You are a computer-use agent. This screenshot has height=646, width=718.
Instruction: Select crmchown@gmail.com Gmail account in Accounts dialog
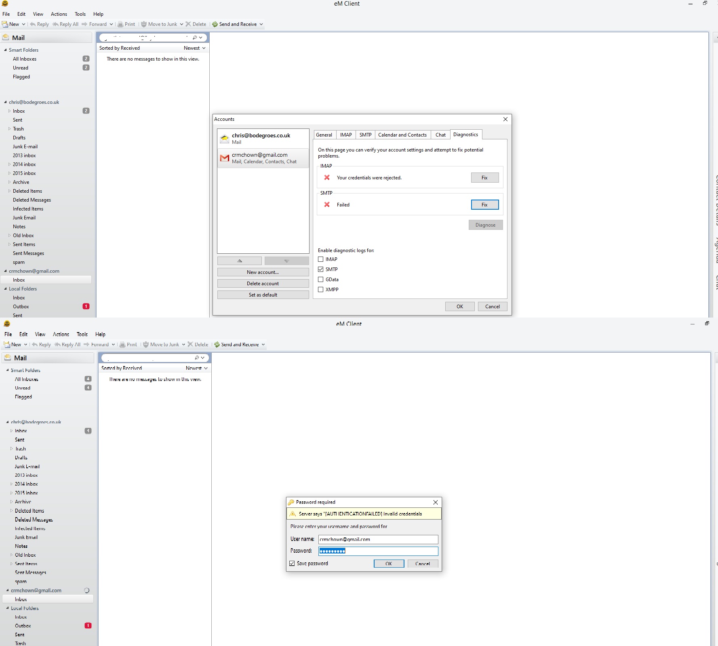[x=263, y=158]
